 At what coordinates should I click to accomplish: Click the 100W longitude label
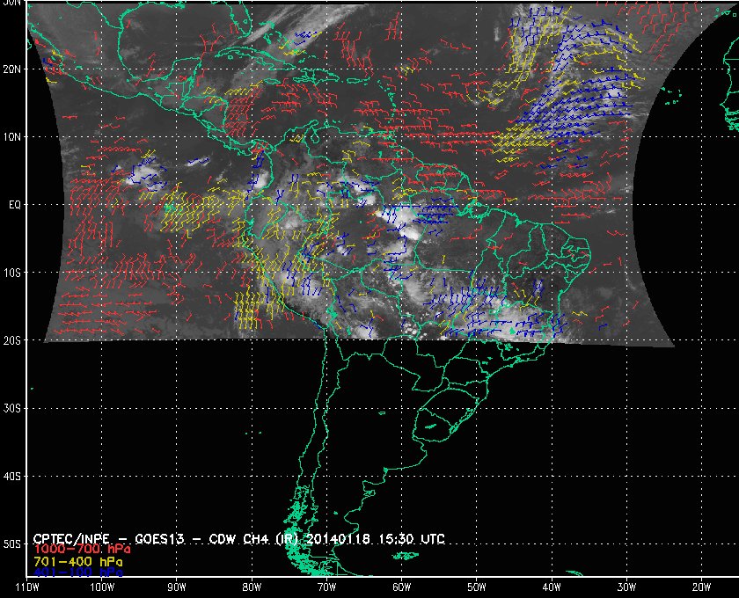[x=102, y=587]
